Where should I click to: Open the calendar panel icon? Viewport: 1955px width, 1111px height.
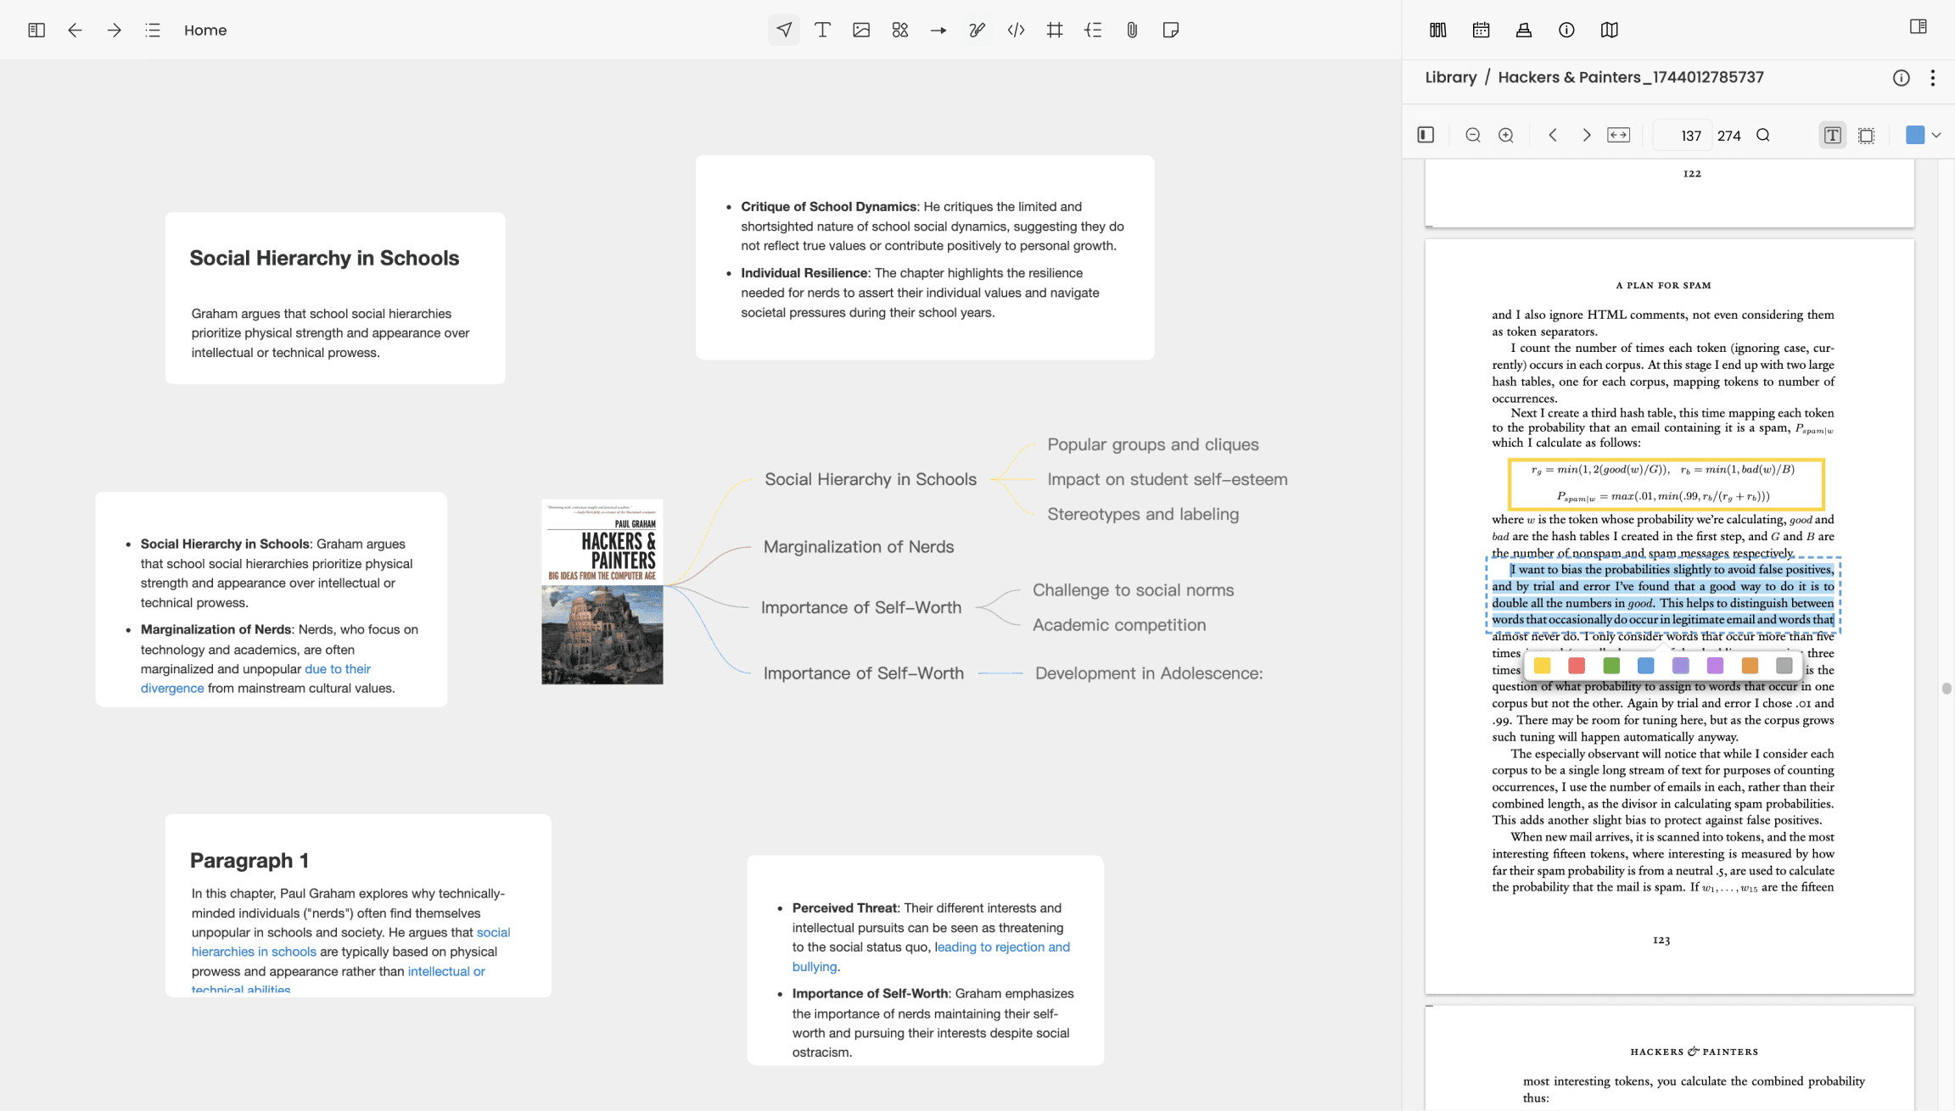click(x=1481, y=30)
